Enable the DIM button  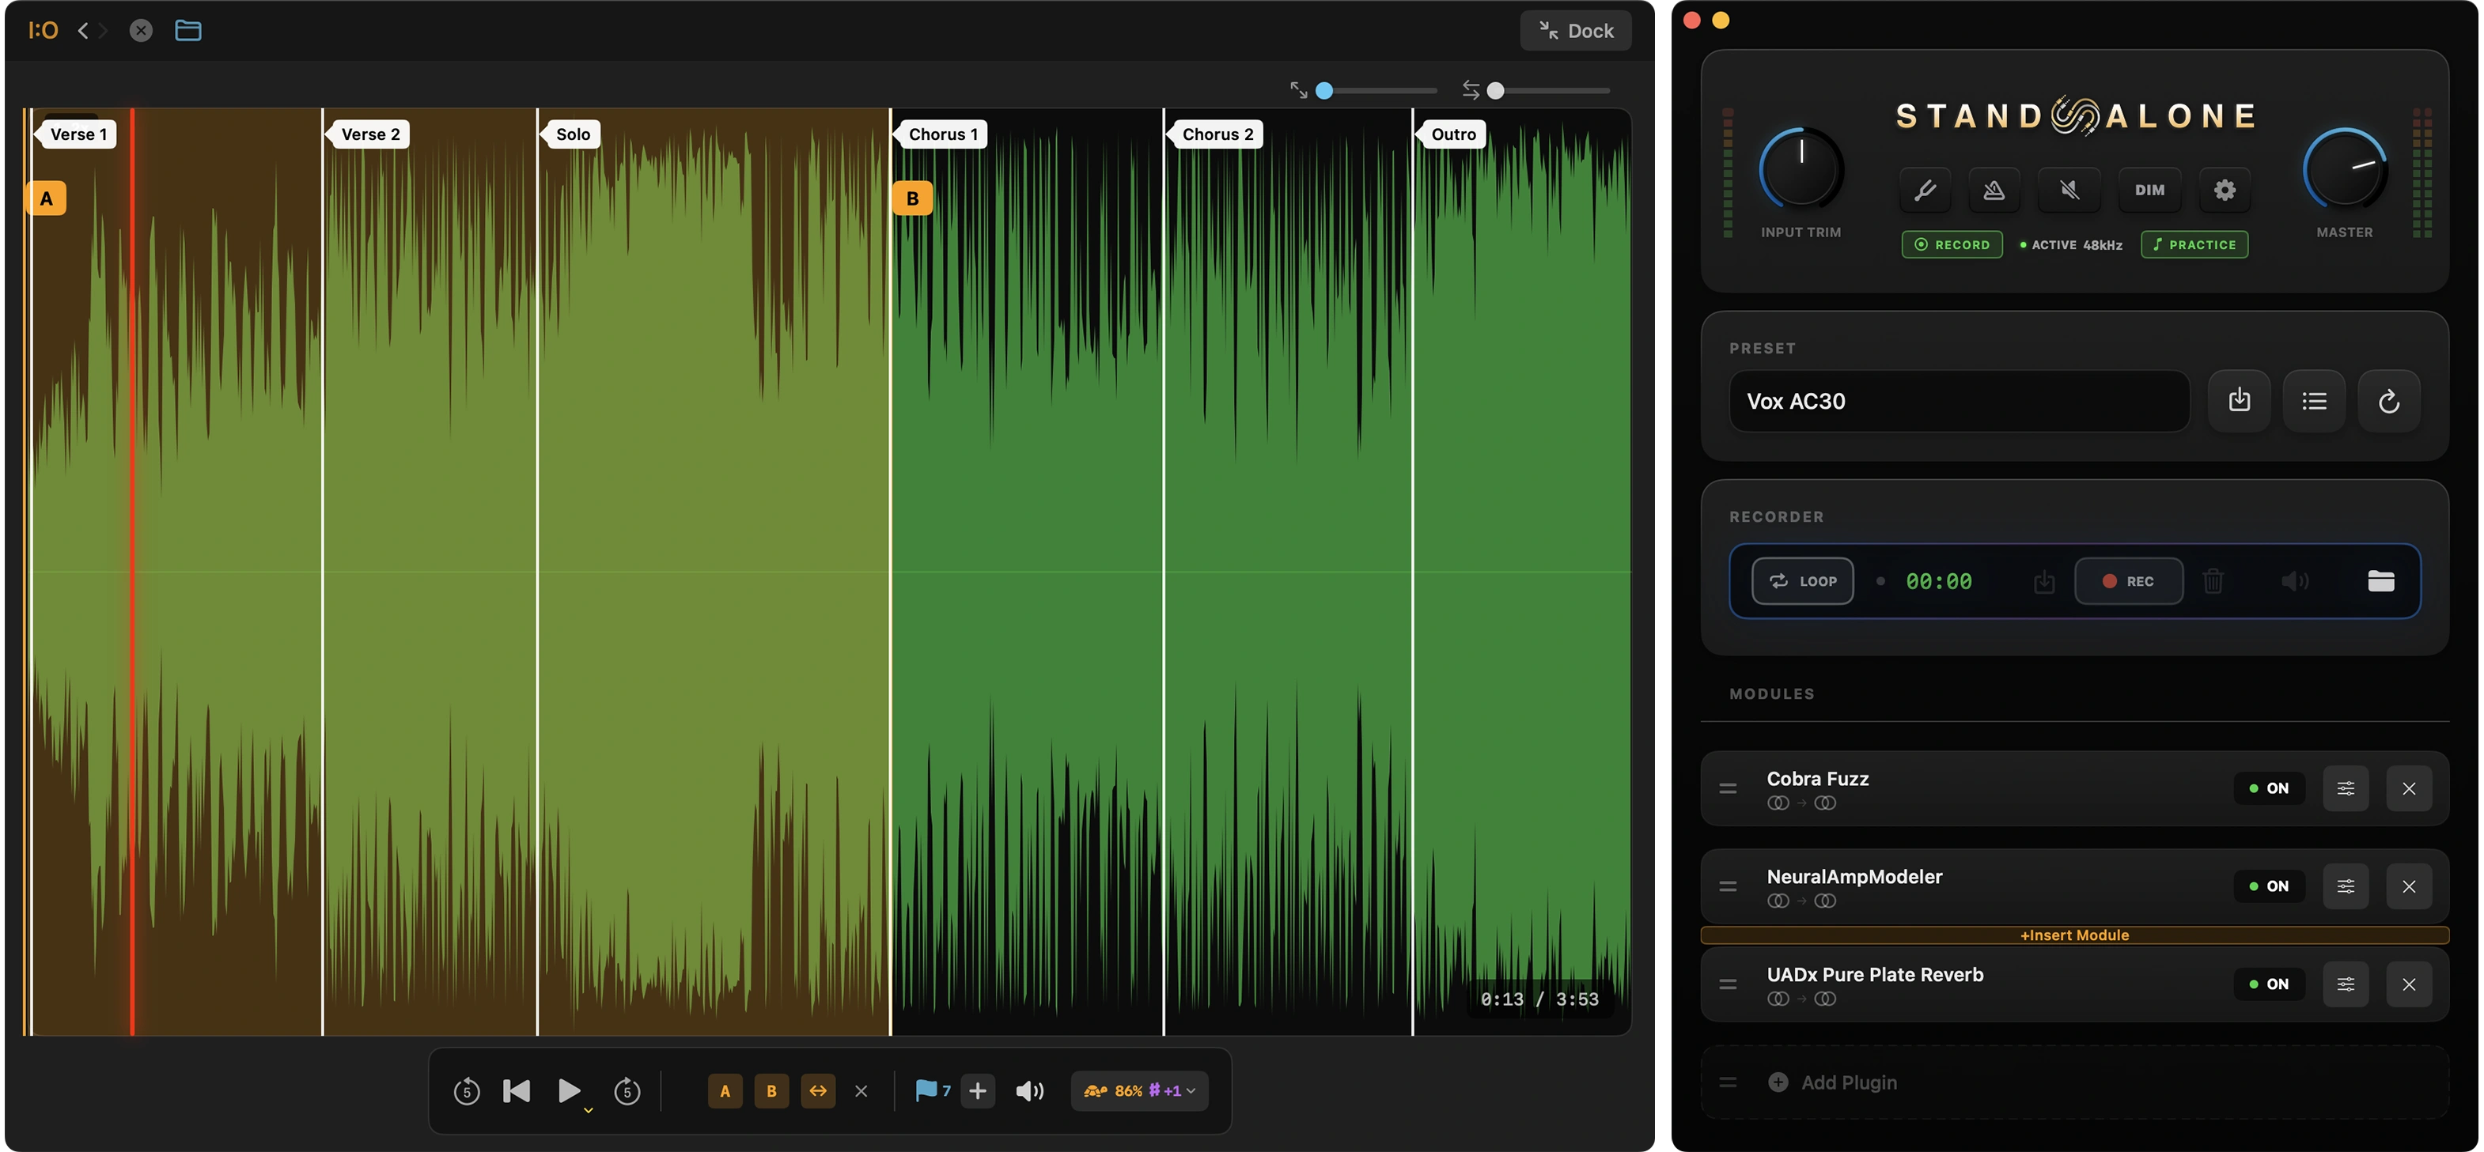2149,190
